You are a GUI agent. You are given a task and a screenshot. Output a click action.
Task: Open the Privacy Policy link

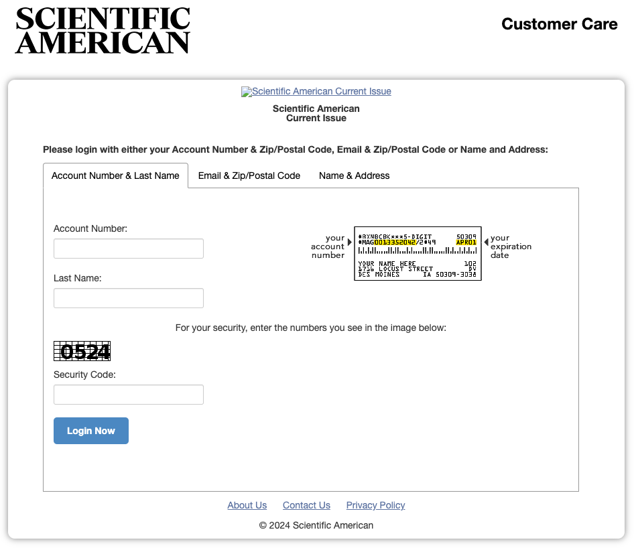(375, 505)
